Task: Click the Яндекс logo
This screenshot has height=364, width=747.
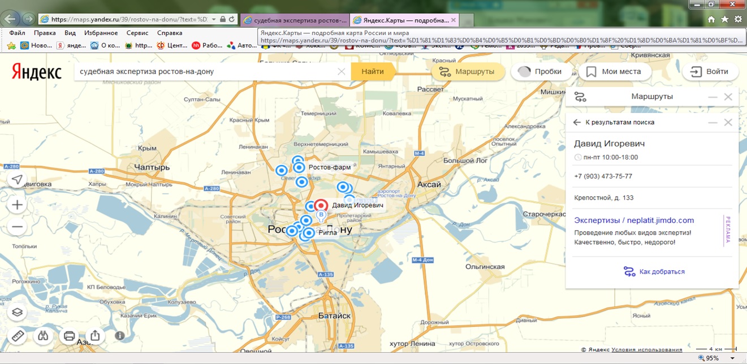Action: click(37, 72)
